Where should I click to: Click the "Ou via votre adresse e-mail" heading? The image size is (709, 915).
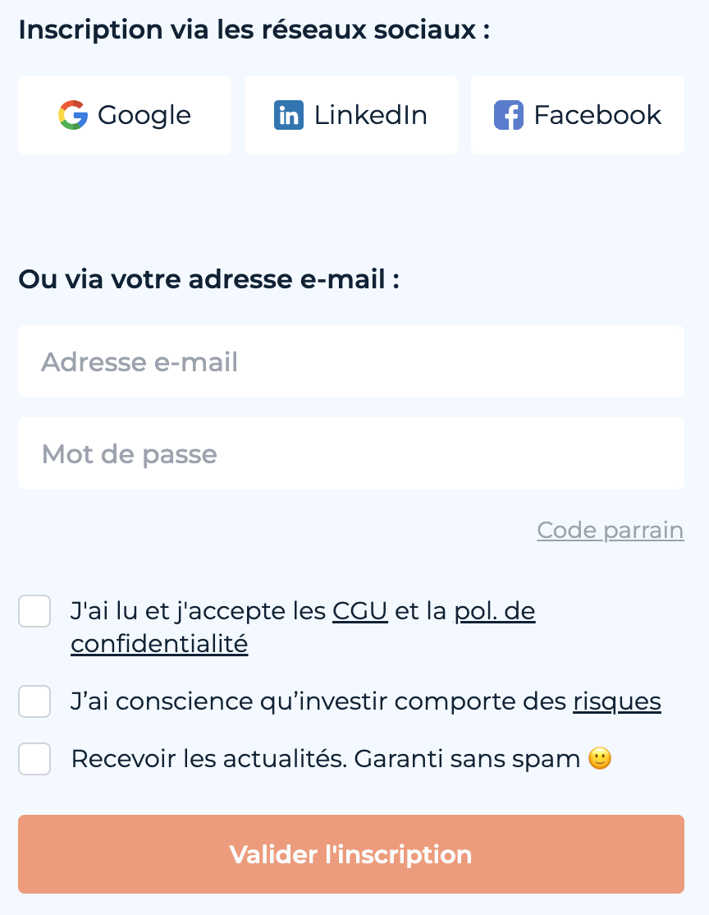click(x=208, y=279)
